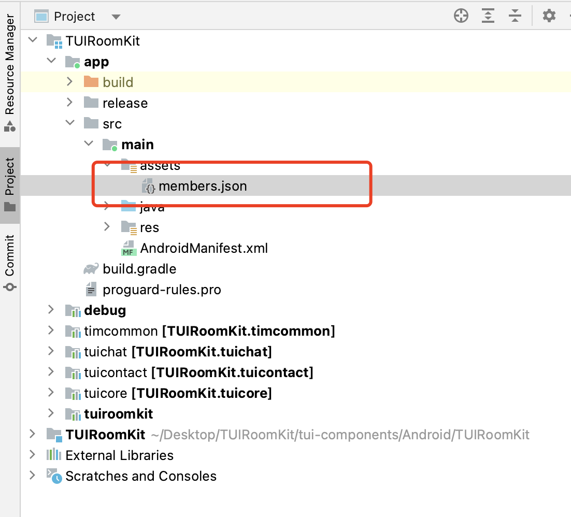Click the AndroidManifest.xml MF icon
The image size is (571, 517).
click(129, 248)
